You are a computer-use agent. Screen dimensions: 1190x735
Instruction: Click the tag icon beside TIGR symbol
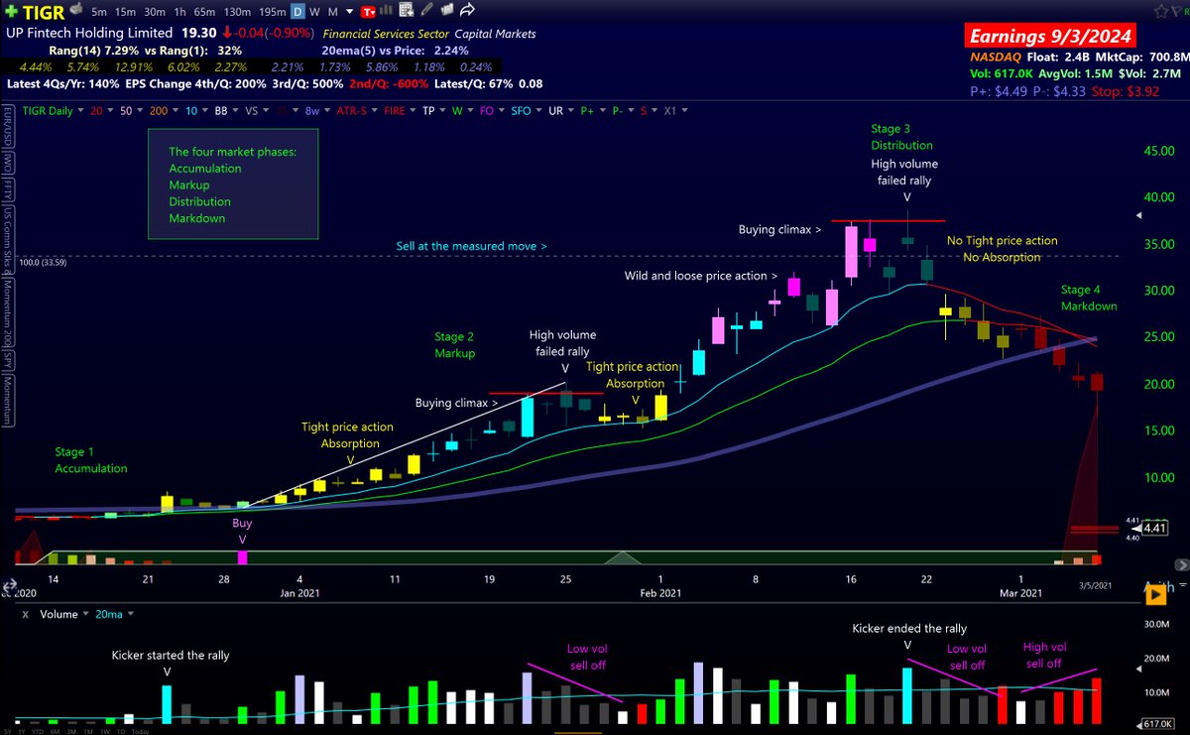point(76,9)
